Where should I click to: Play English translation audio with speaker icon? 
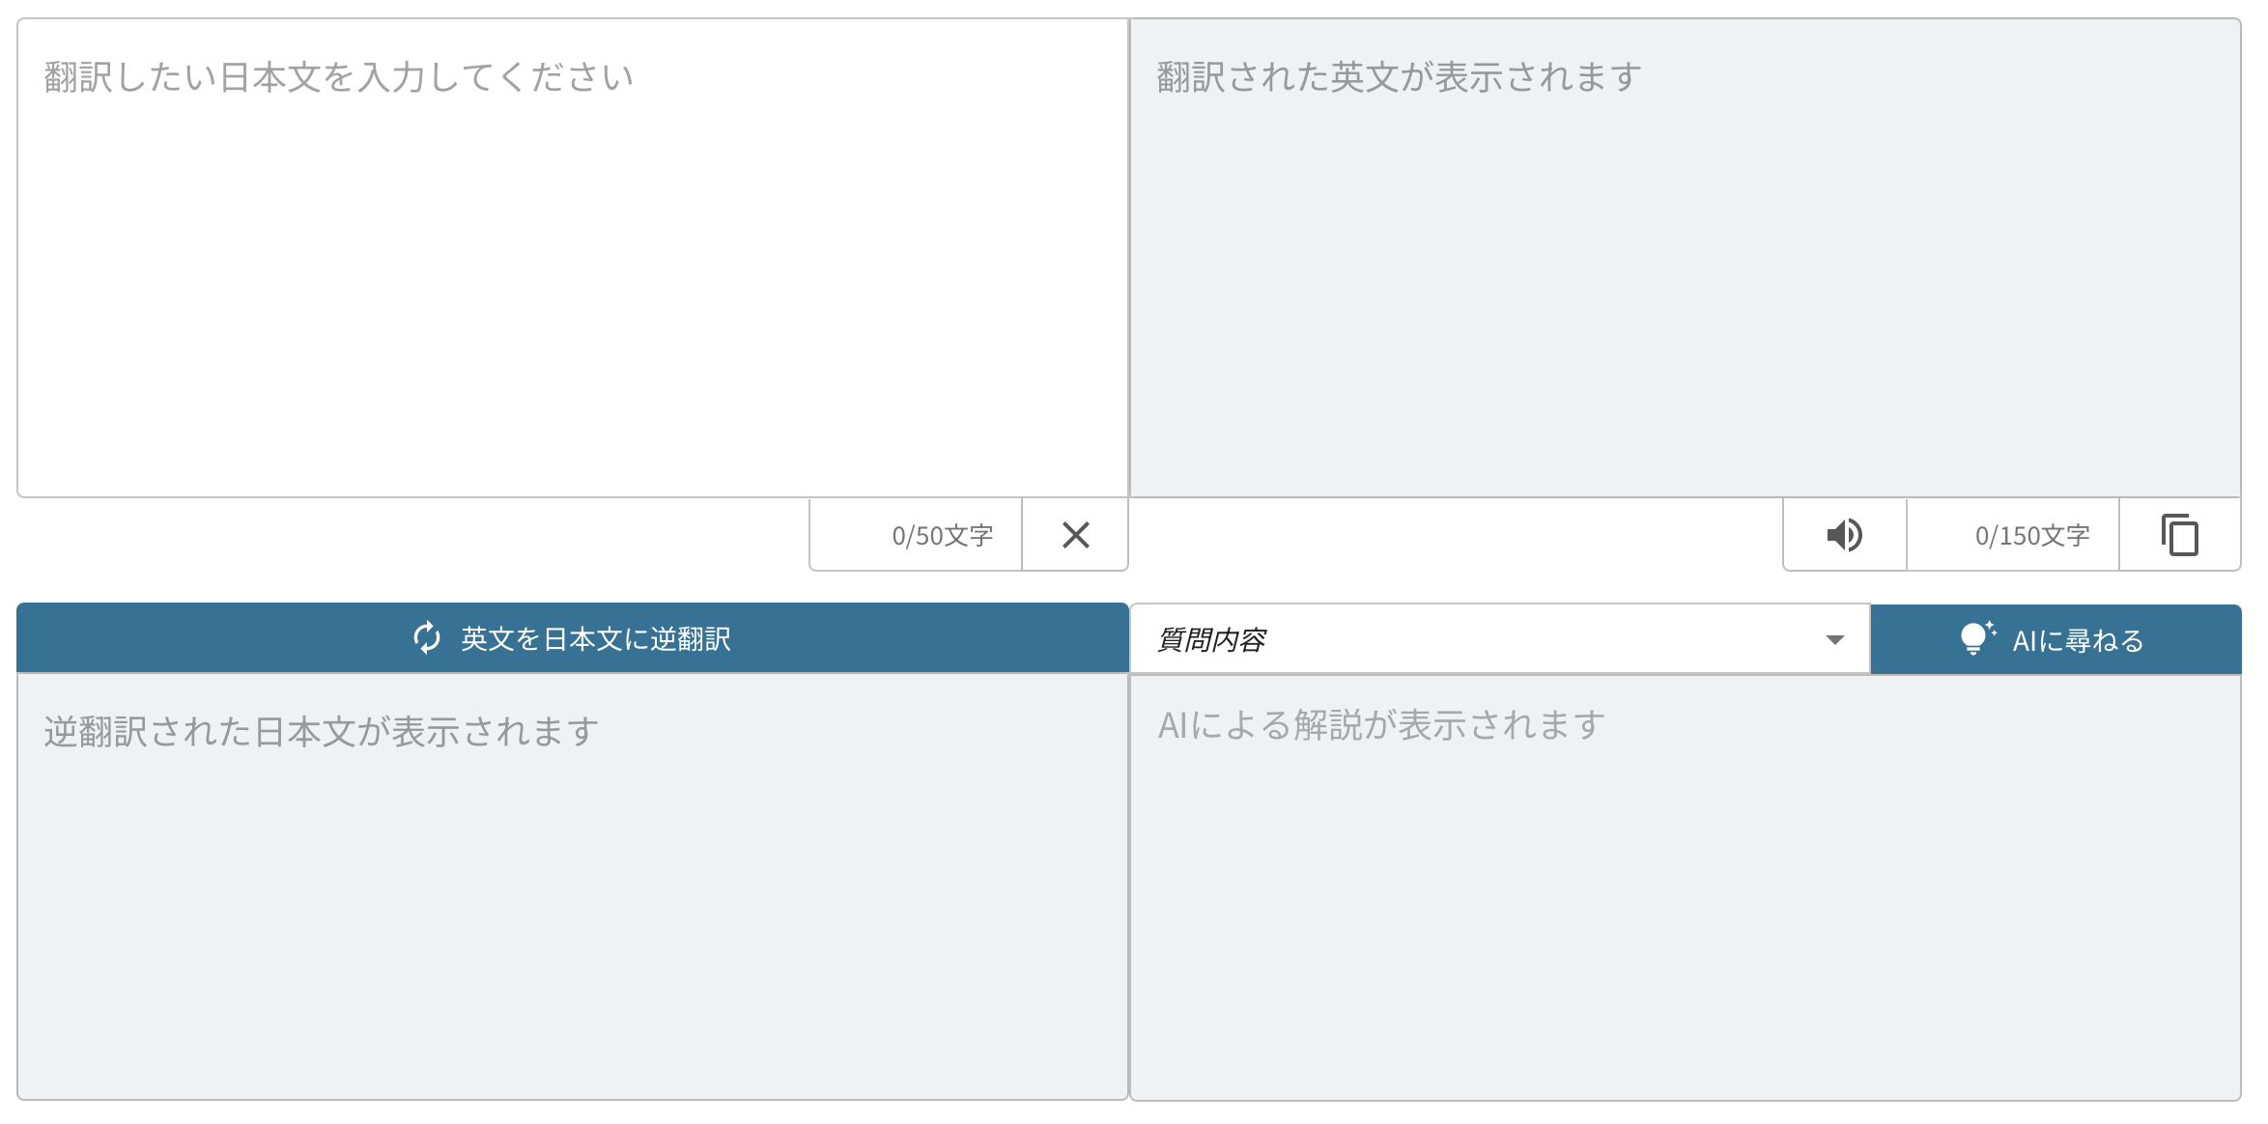[1844, 535]
